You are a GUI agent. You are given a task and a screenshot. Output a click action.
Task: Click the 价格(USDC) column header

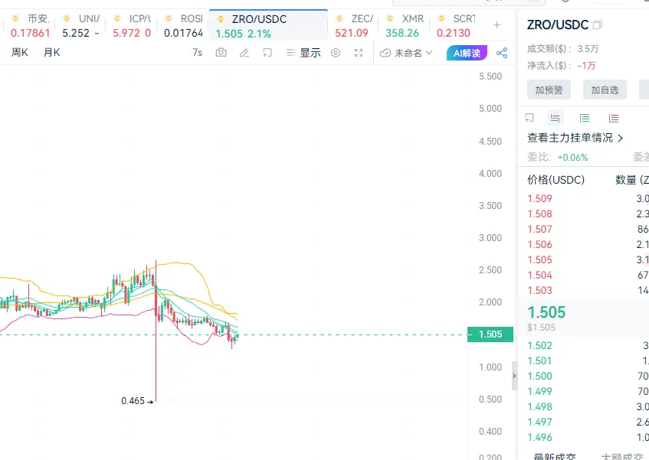pos(556,180)
